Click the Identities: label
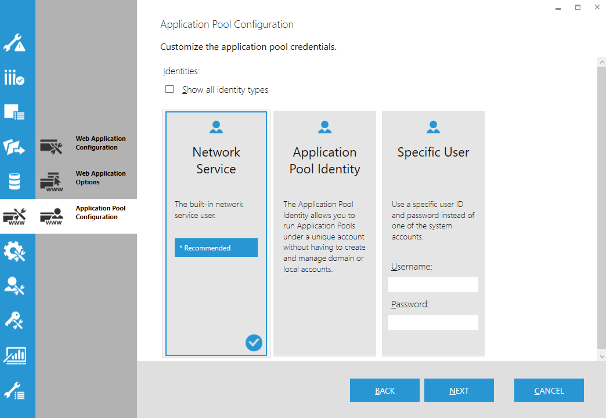 [x=181, y=71]
